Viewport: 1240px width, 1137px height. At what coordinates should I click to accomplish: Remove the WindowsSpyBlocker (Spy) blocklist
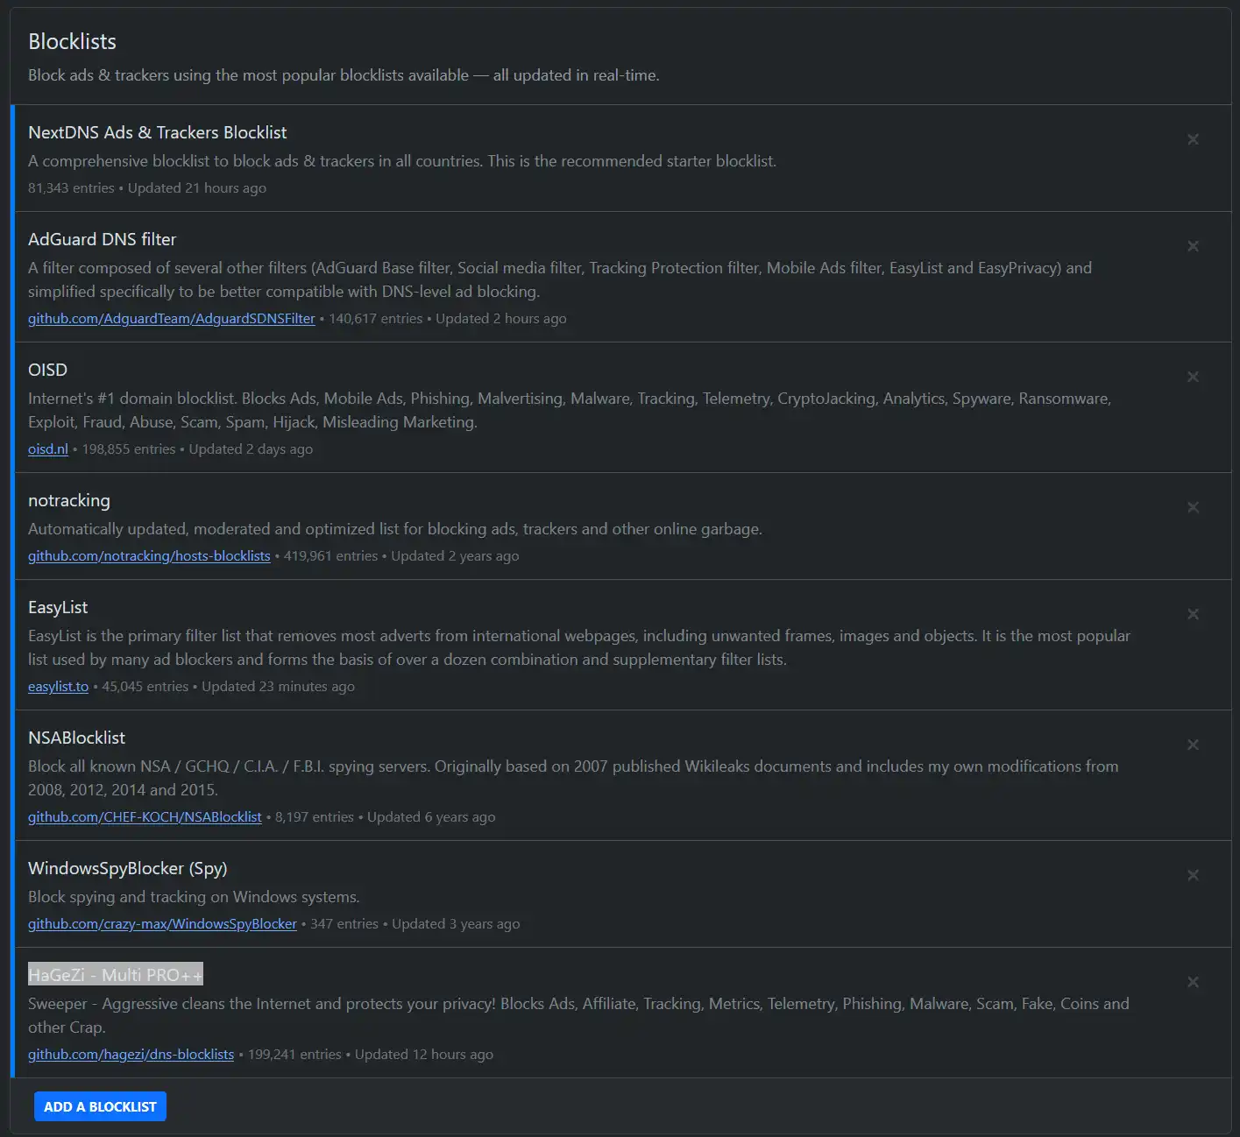click(x=1193, y=875)
